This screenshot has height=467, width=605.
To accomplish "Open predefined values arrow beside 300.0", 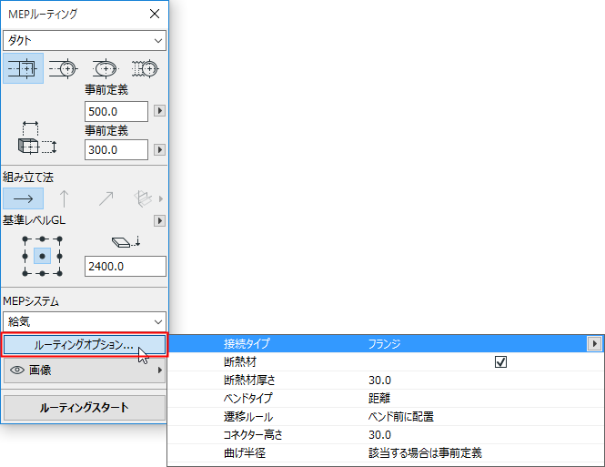I will click(159, 149).
